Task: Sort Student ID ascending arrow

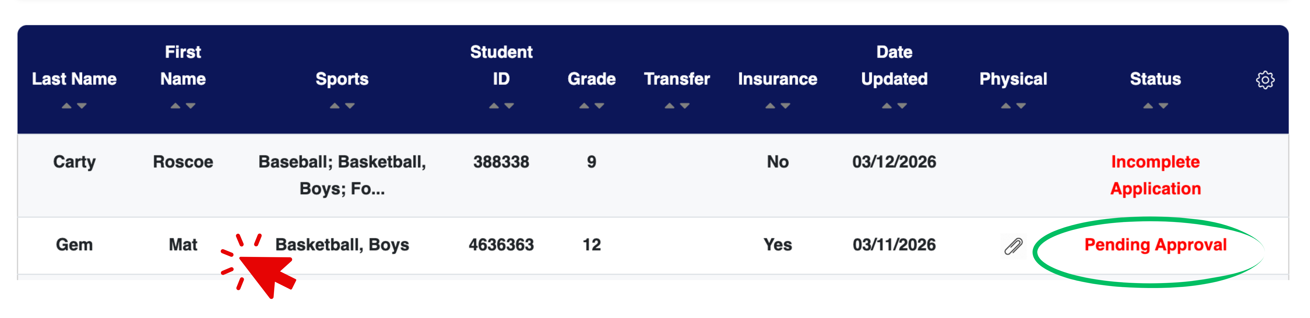Action: point(494,106)
